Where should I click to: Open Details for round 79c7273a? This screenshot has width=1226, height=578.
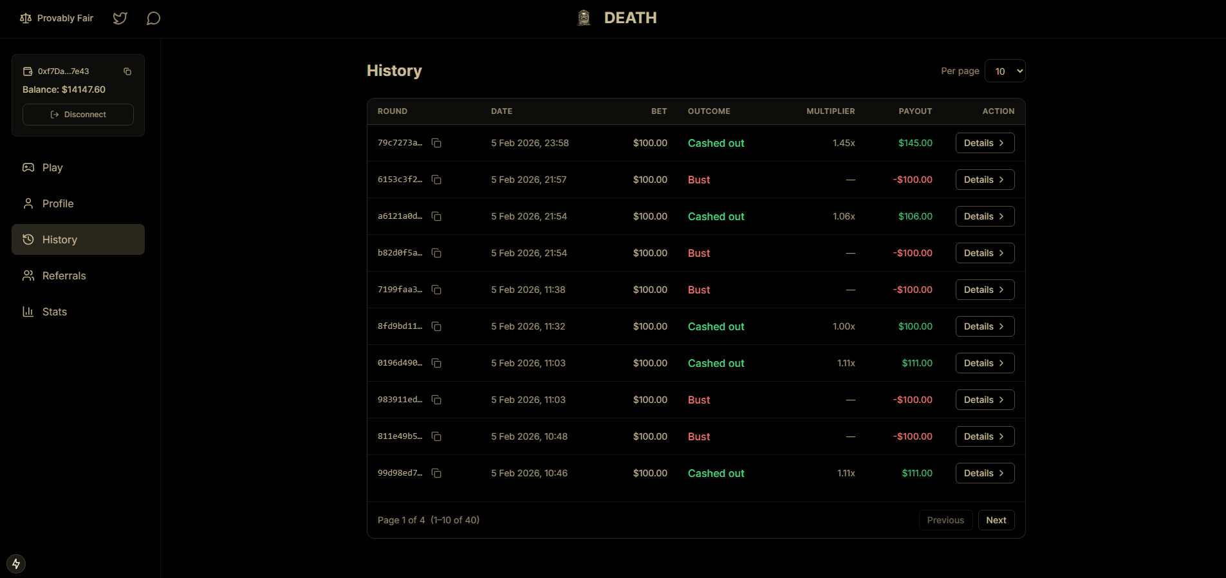click(985, 143)
